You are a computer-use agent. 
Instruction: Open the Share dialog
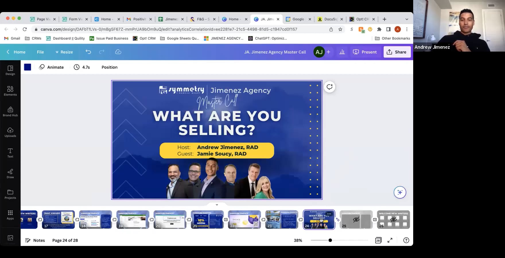click(x=397, y=52)
